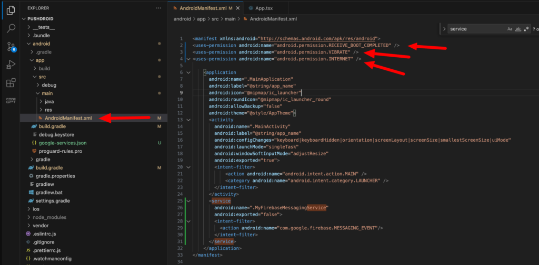Screen dimensions: 539x265
Task: Fold the activity block at line 13
Action: [188, 120]
